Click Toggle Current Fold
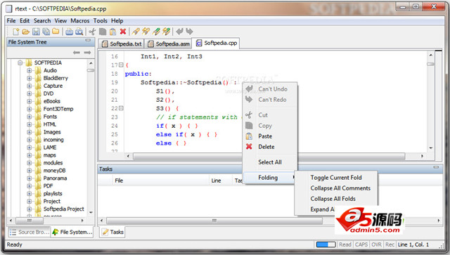450x255 pixels. [x=336, y=178]
